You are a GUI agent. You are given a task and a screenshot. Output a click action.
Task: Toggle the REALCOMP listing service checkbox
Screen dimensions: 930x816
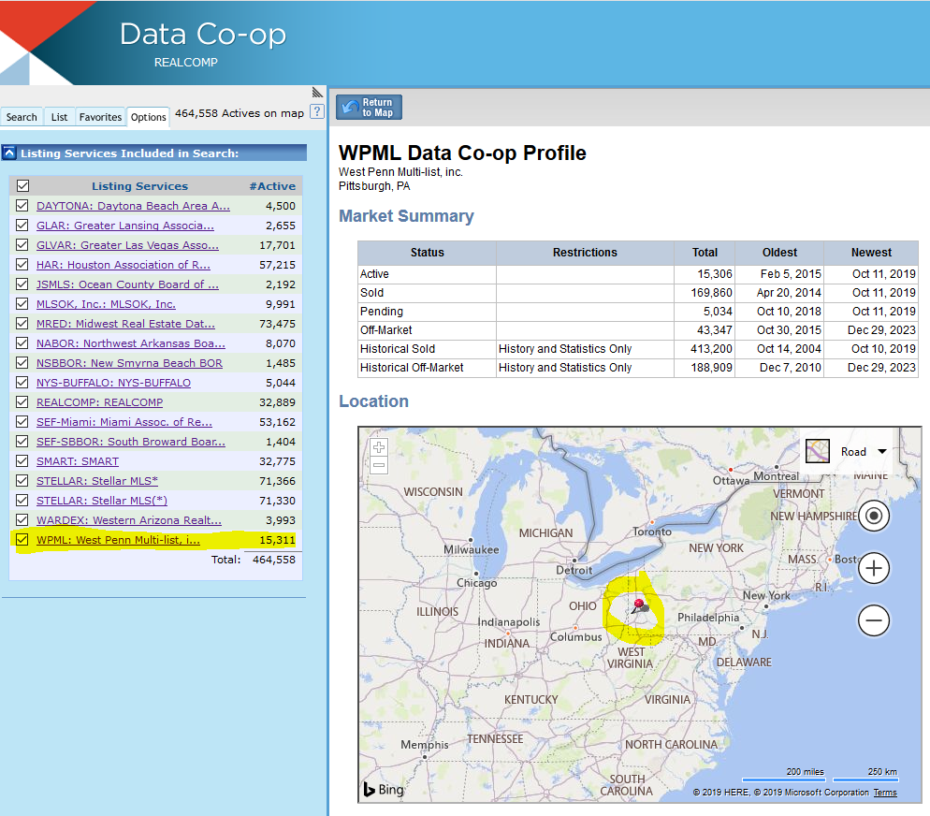[x=22, y=401]
